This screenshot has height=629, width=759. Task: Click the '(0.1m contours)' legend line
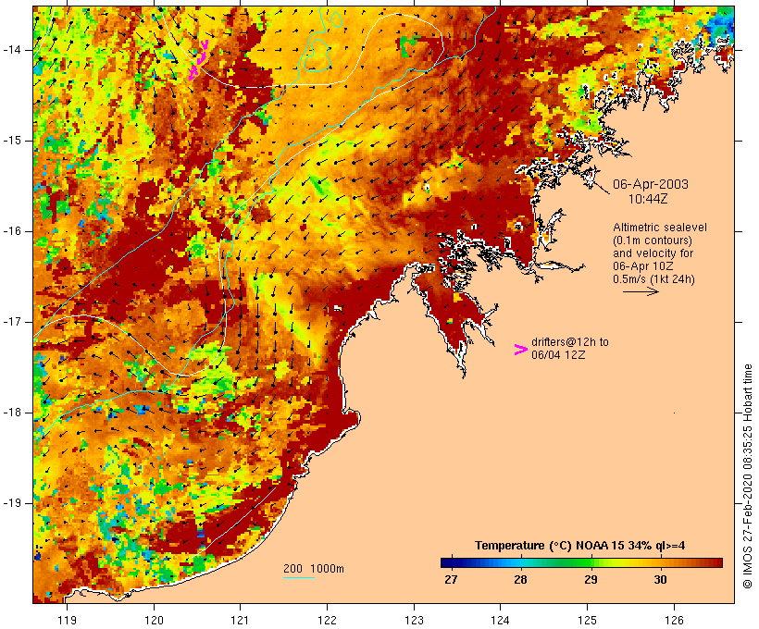click(652, 240)
